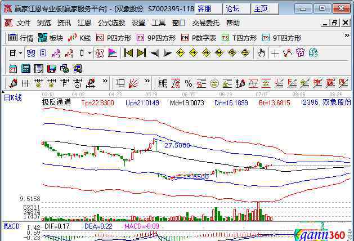Click the 论坛 forum button

pos(236,9)
